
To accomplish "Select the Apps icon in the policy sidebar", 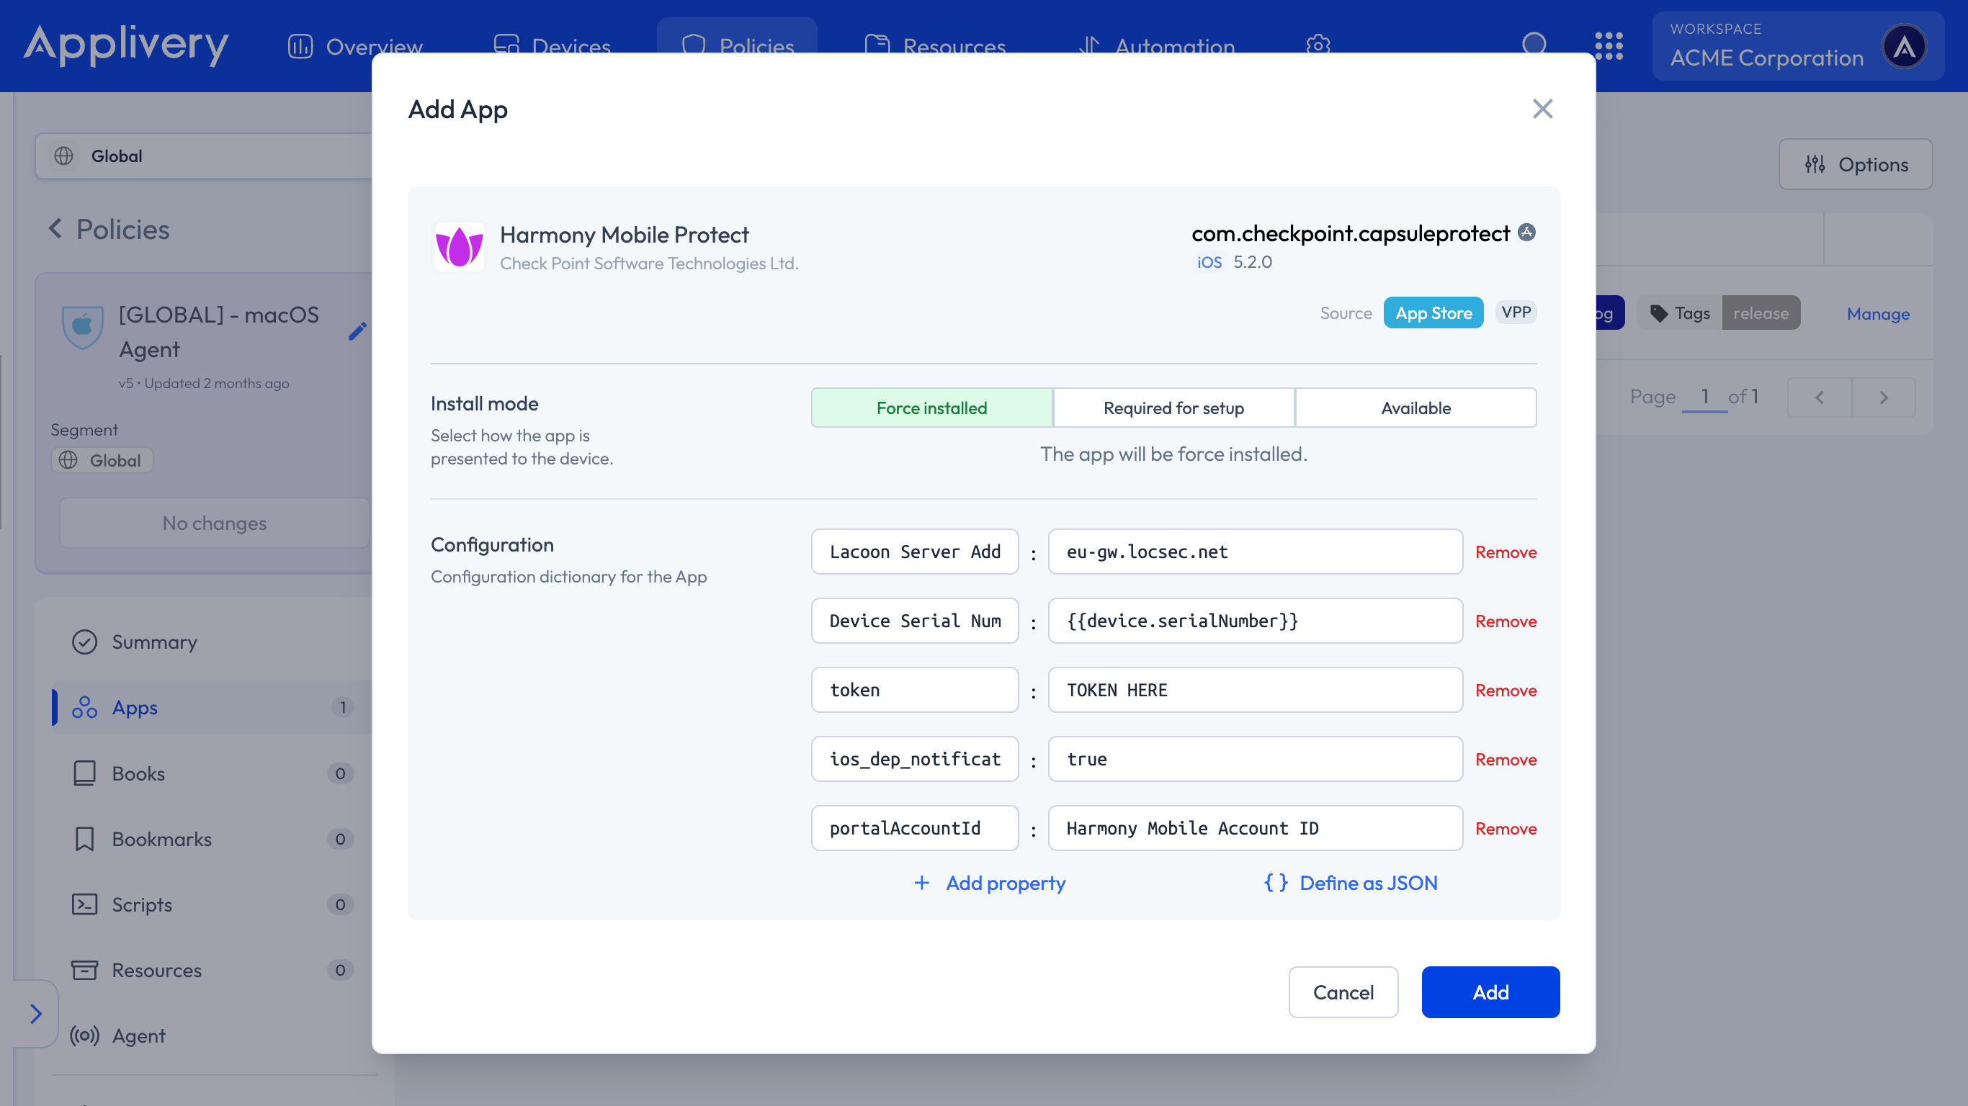I will (x=85, y=706).
